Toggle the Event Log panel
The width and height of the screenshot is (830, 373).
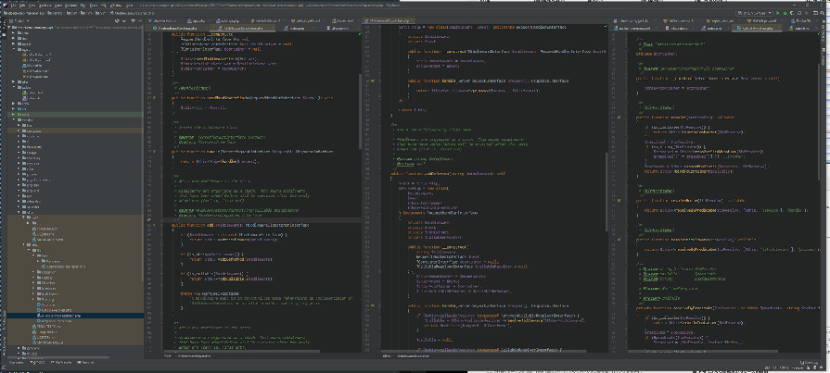809,363
